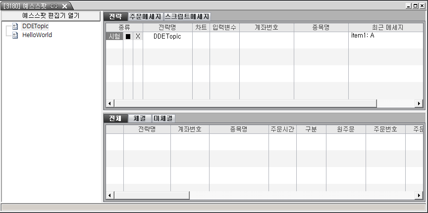
Task: Switch to the 스크립트메세지 tab
Action: click(187, 16)
